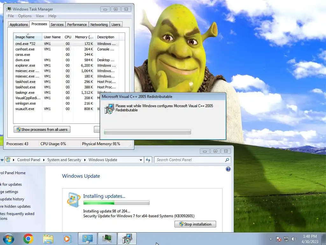Show hidden system tray icons arrow
The width and height of the screenshot is (326, 245).
tap(271, 239)
